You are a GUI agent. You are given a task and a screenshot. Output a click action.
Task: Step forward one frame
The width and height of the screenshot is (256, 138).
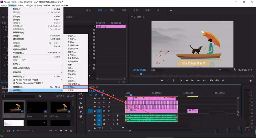point(198,81)
